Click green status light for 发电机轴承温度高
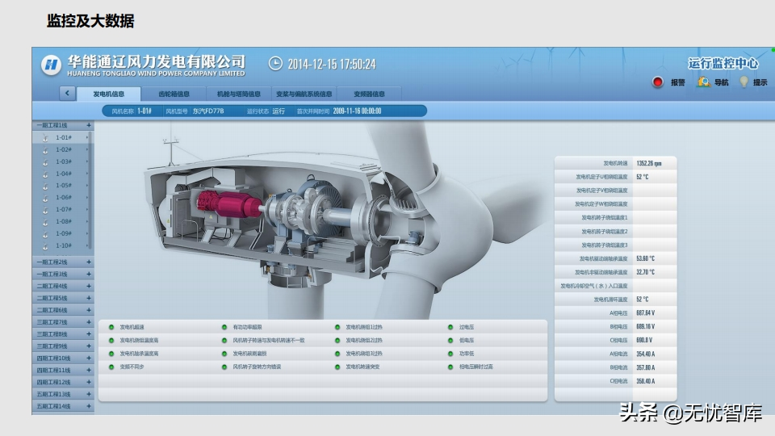Screen dimensions: 775x436 (x=111, y=354)
